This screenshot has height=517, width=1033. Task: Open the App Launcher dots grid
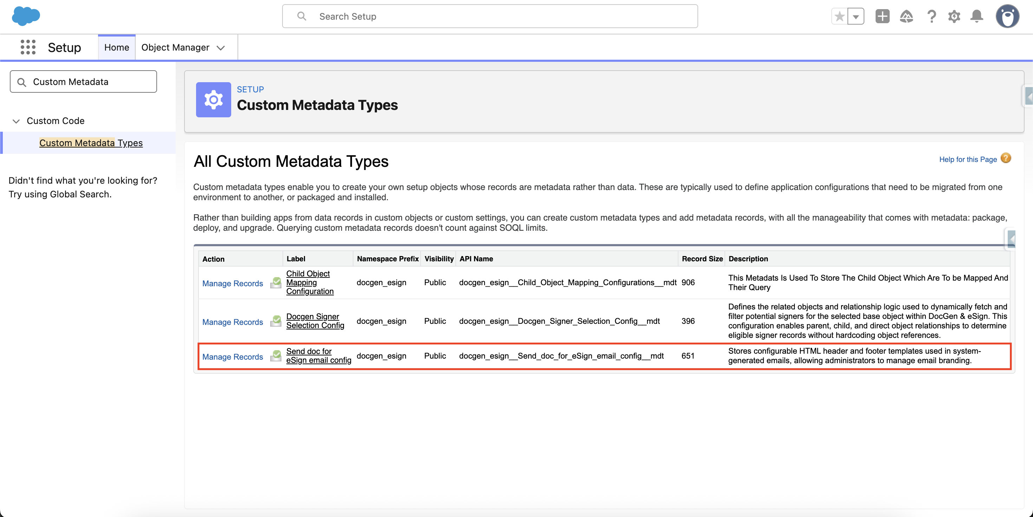pos(28,47)
